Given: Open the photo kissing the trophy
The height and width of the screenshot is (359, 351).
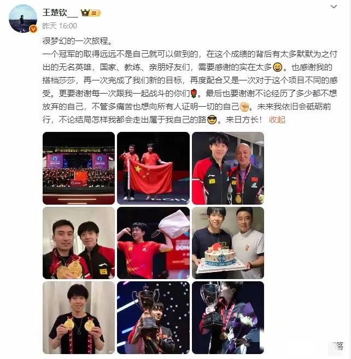Looking at the screenshot, I should click(x=228, y=317).
